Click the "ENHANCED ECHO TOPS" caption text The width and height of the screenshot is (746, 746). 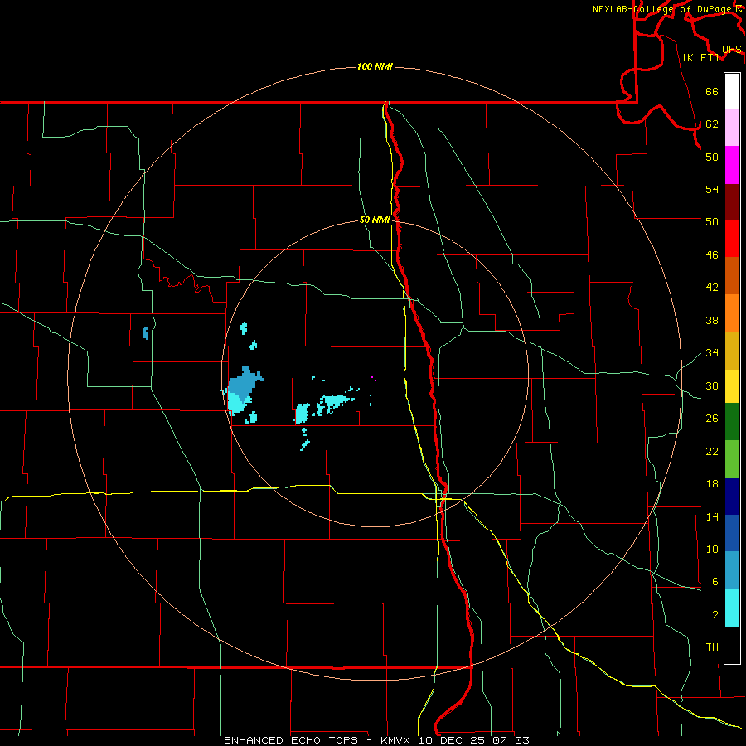click(291, 740)
